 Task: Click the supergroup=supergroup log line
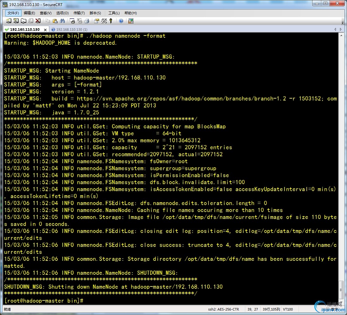[x=110, y=168]
